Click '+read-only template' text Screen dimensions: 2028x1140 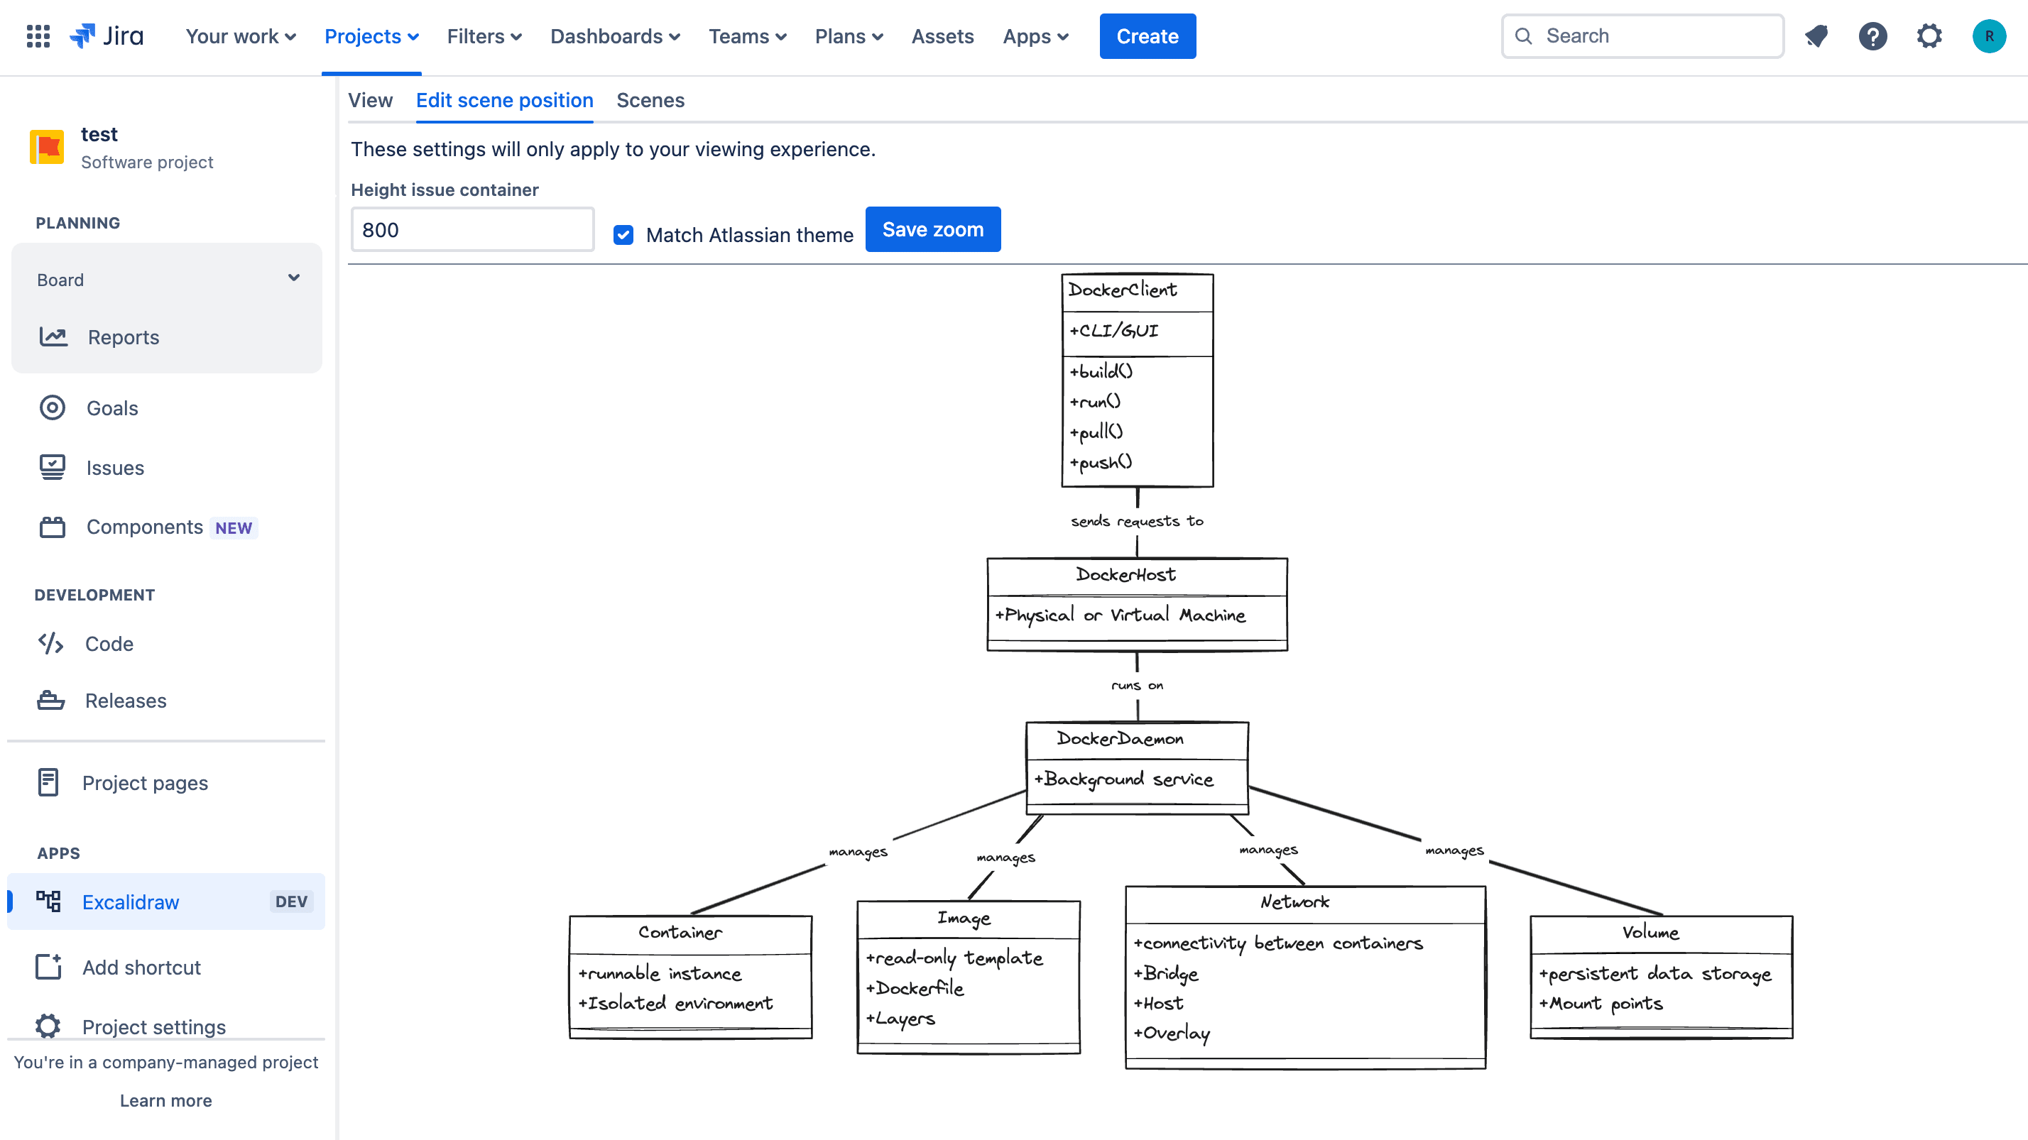point(954,958)
